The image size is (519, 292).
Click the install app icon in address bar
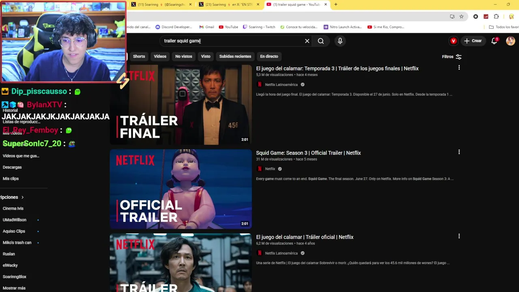click(x=452, y=17)
